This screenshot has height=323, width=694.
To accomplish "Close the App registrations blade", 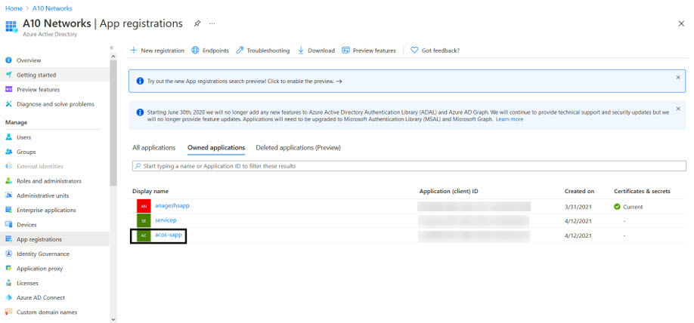I will point(681,24).
